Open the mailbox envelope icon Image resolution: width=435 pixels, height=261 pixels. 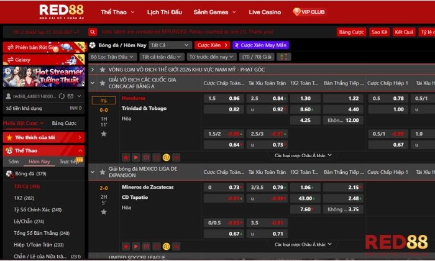click(70, 96)
